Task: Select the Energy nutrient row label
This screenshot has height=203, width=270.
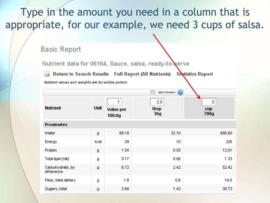Action: [x=51, y=142]
